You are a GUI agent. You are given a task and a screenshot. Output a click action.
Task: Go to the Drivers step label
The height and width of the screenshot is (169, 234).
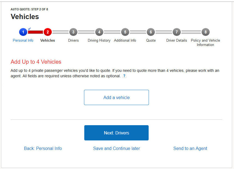click(x=73, y=40)
